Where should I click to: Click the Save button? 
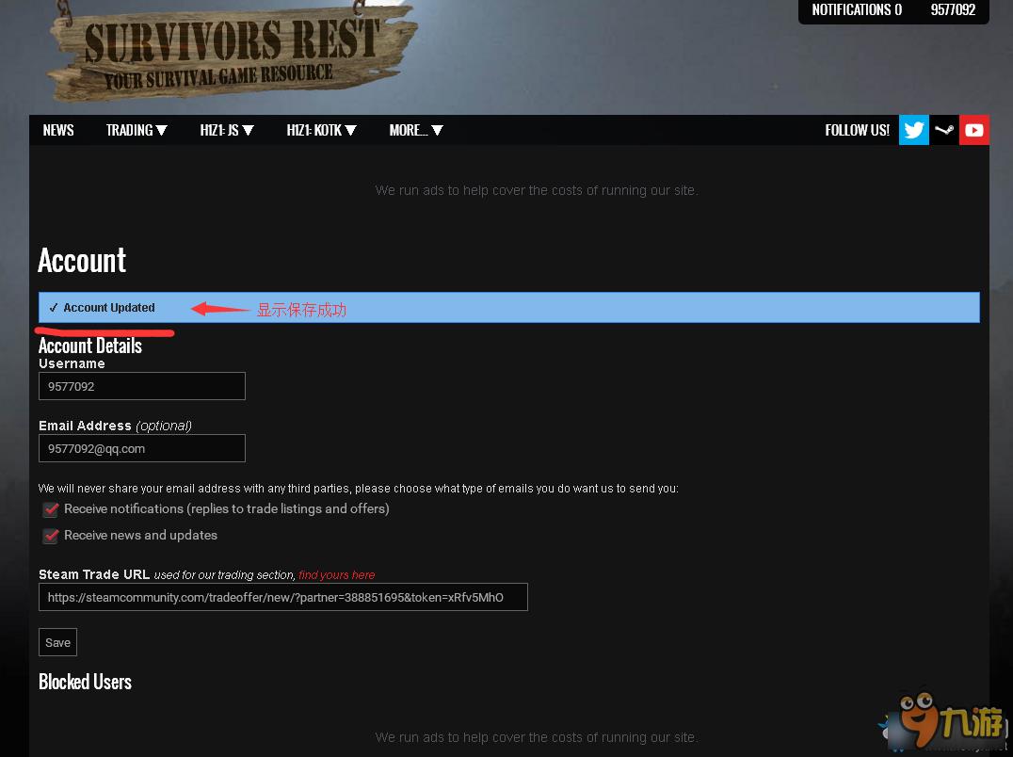57,642
